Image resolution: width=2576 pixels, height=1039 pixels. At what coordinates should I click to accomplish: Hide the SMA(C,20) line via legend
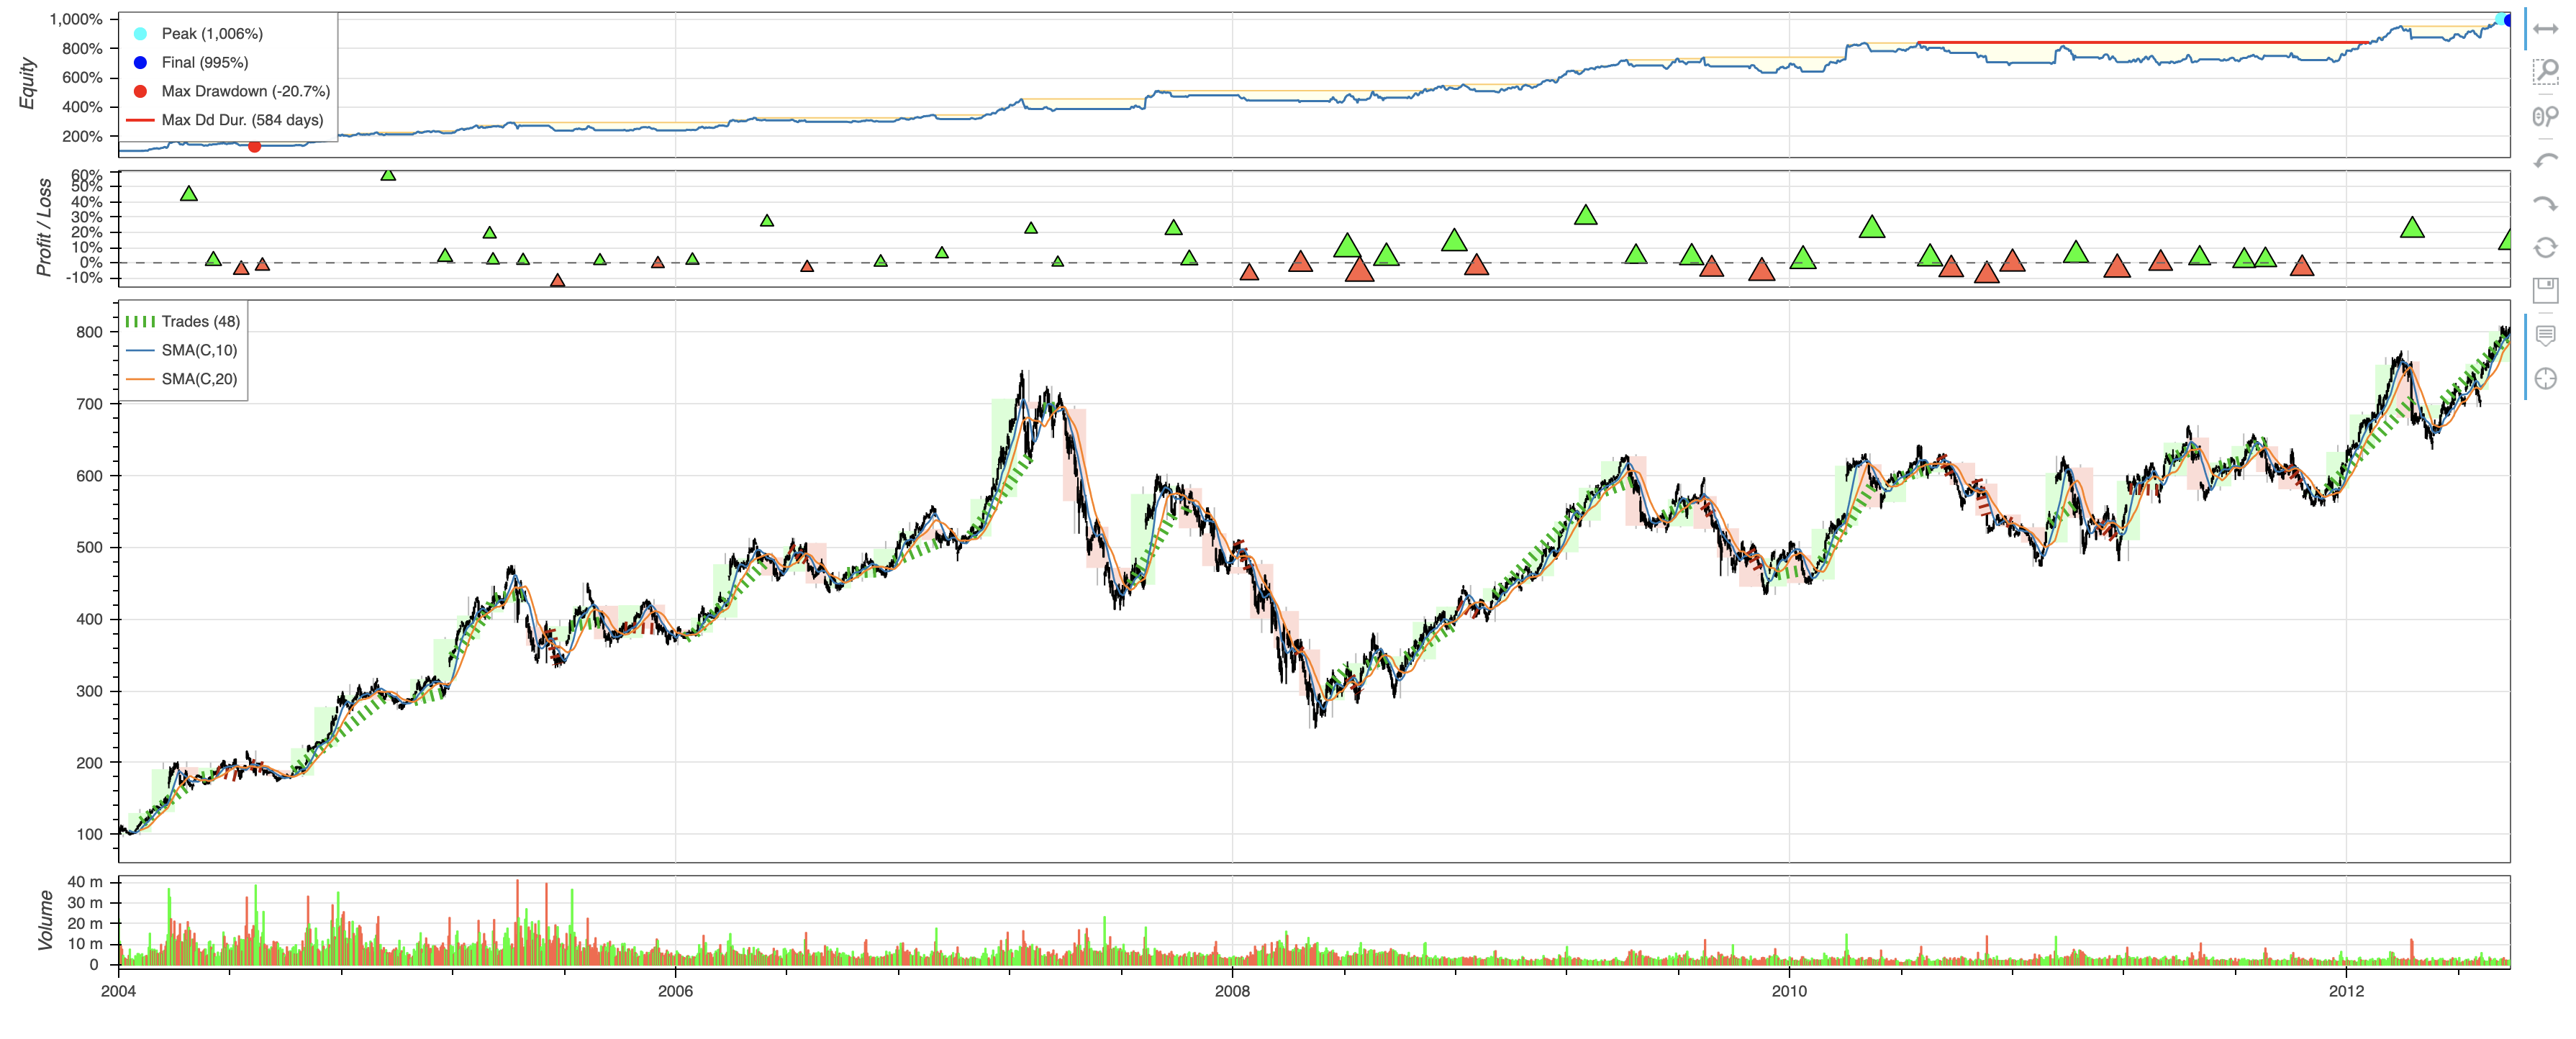click(199, 379)
